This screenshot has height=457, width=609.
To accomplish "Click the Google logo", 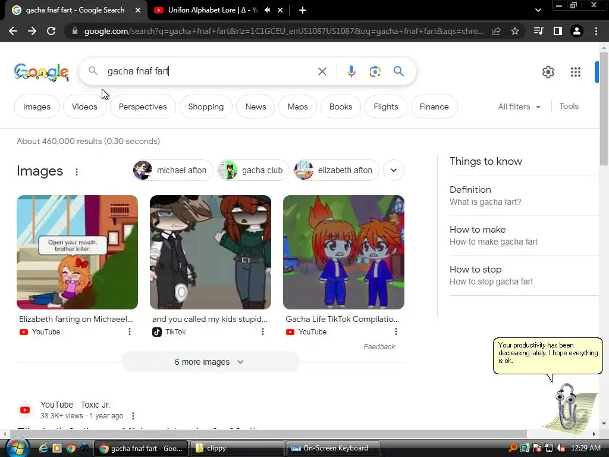I will pos(42,72).
